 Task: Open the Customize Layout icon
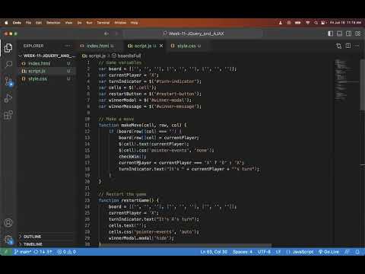pos(357,33)
